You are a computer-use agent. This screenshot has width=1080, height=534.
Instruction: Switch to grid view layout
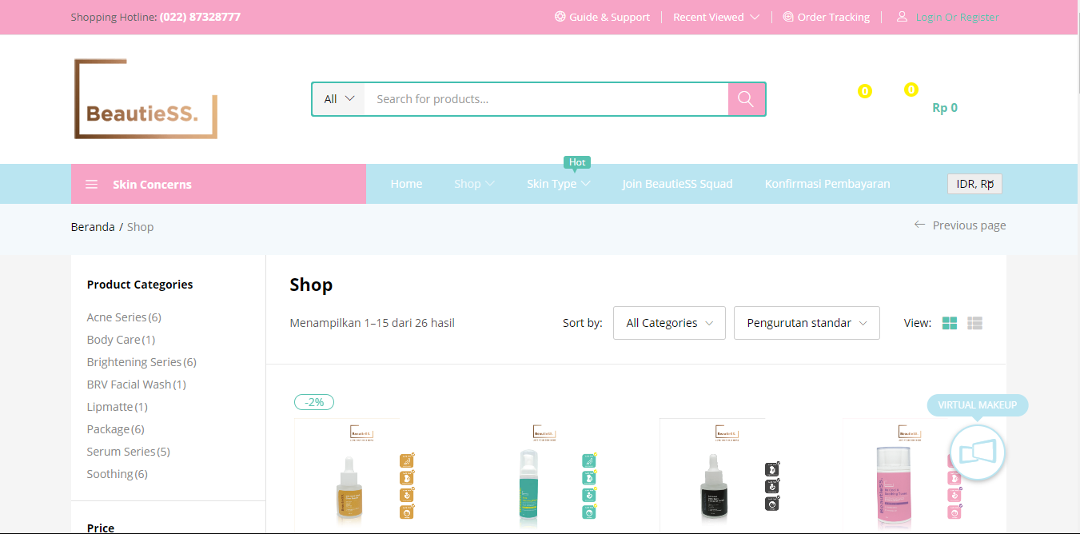pos(950,323)
